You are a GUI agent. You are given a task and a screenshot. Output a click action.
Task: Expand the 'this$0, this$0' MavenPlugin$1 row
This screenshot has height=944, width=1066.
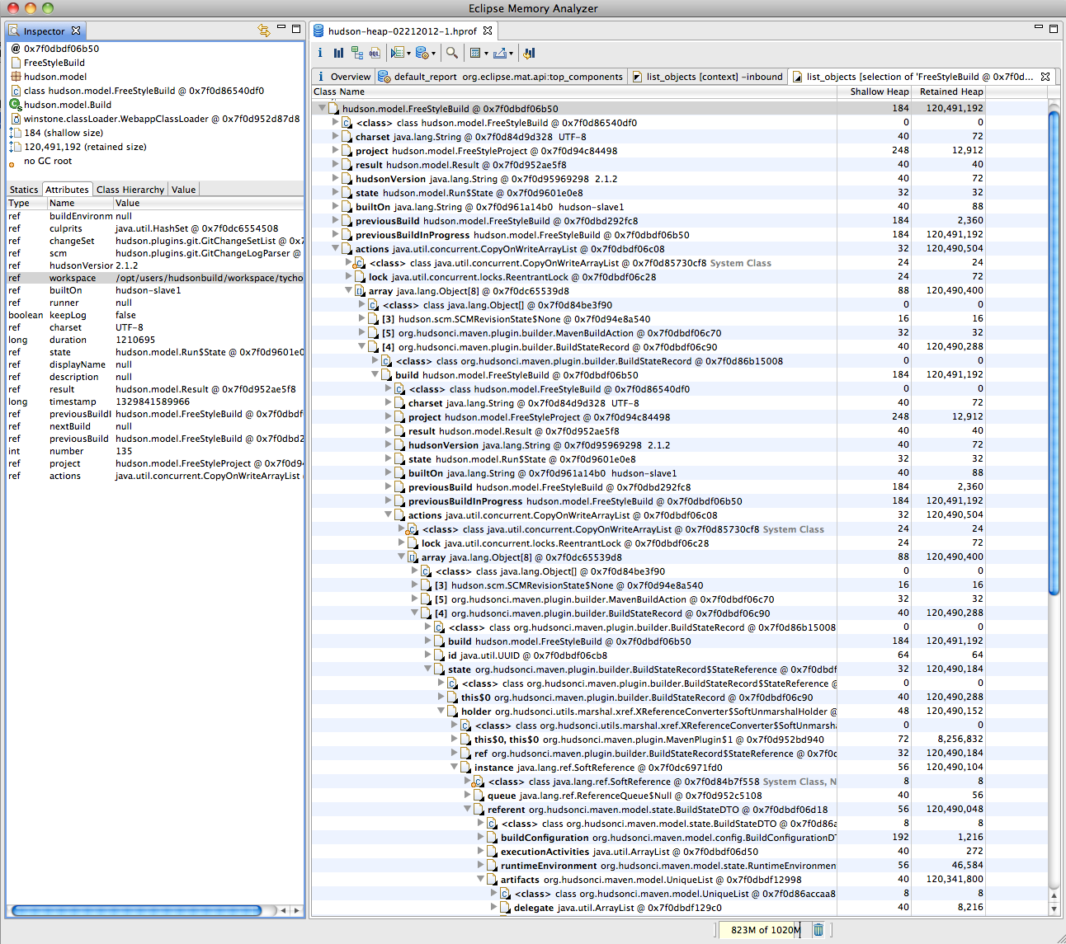454,739
